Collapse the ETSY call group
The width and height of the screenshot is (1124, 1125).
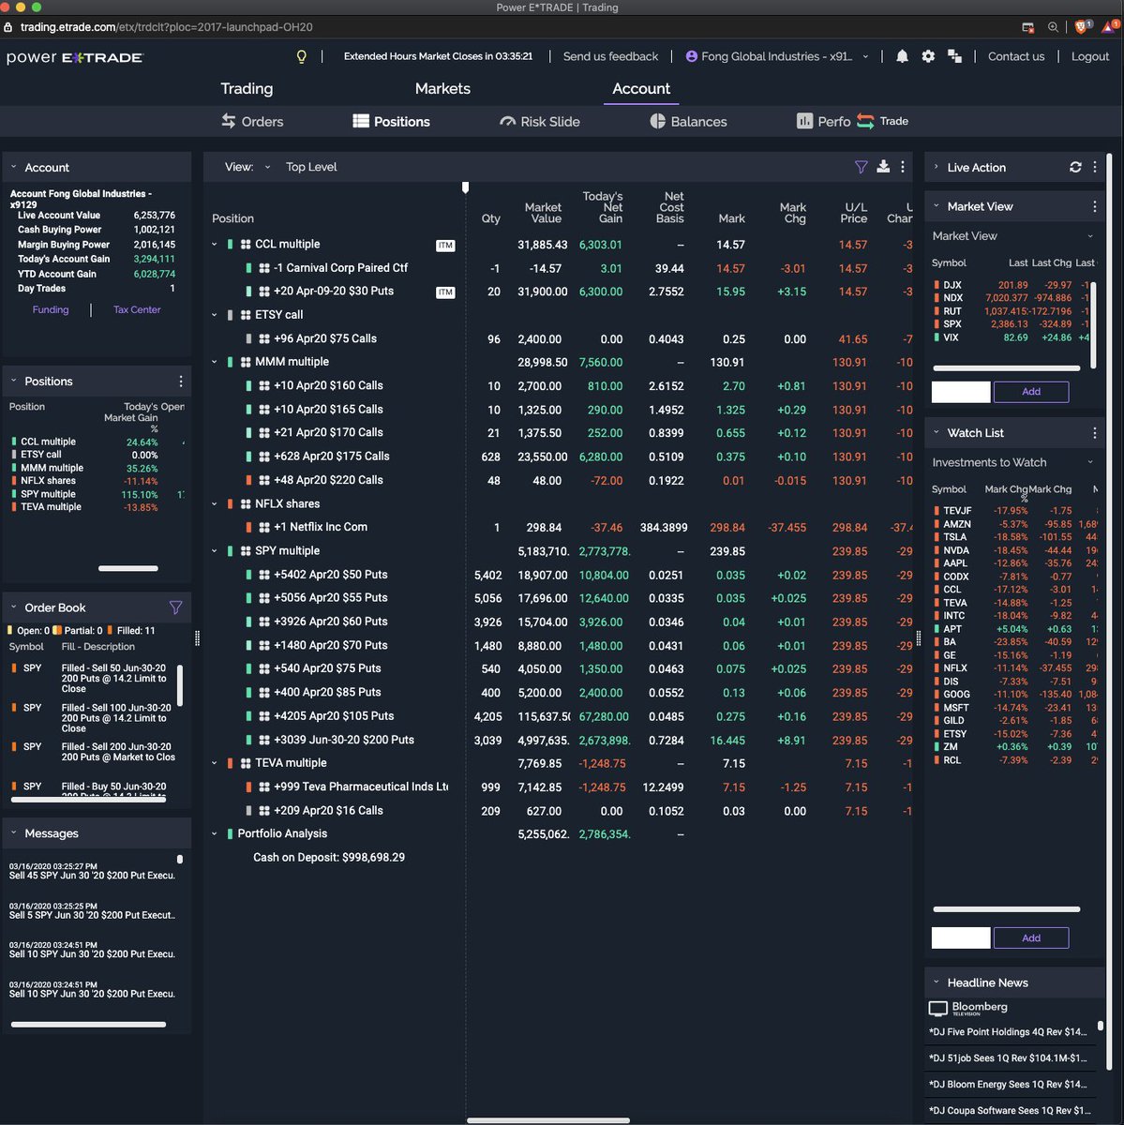(x=215, y=315)
